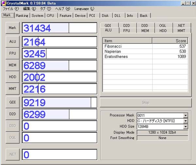Click the MEM score bar 6289
This screenshot has height=165, width=196.
(x=59, y=65)
